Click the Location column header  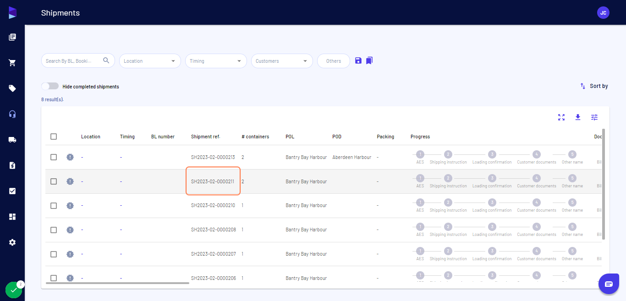coord(91,137)
